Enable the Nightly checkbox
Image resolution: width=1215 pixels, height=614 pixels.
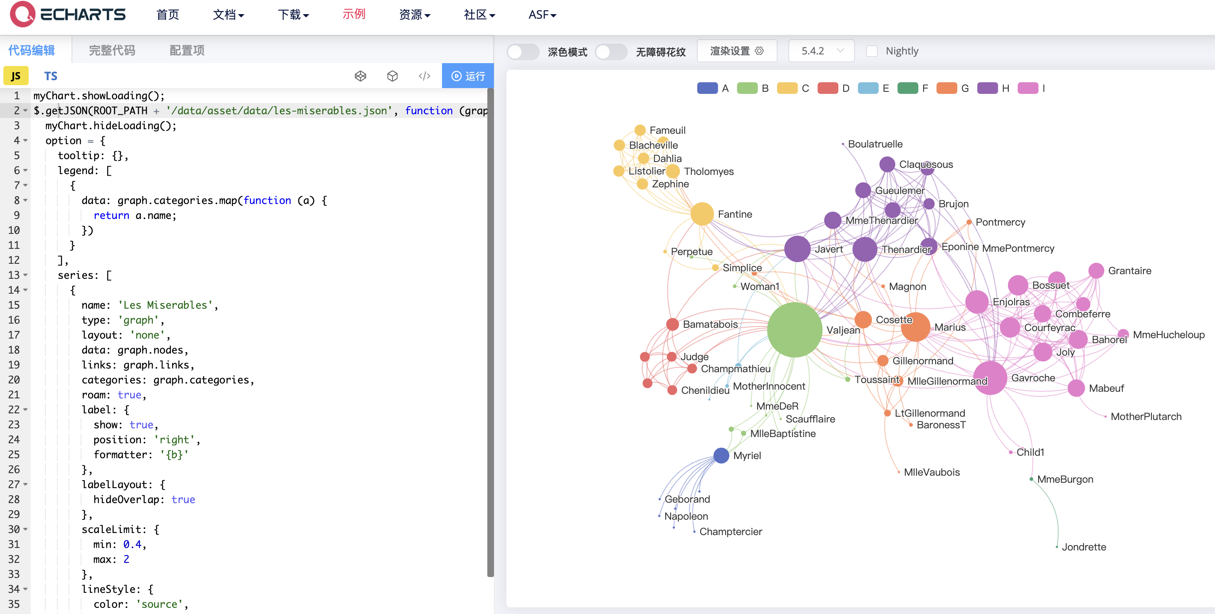872,51
